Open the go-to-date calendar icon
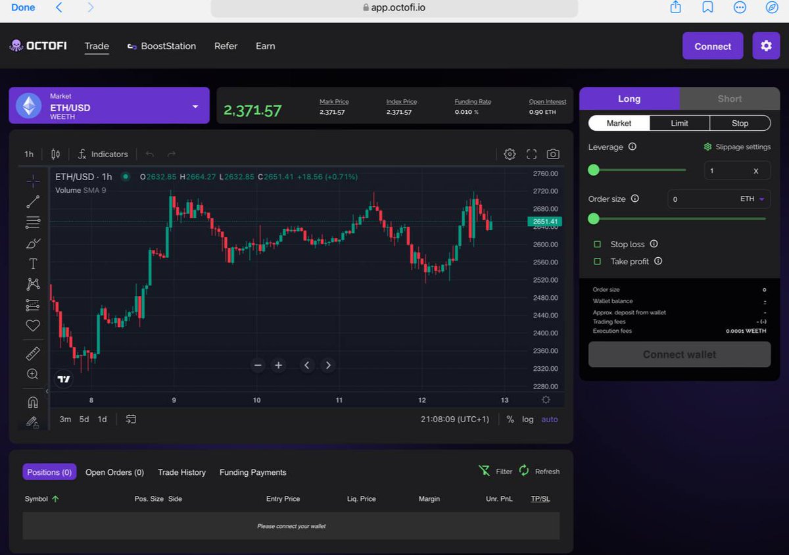This screenshot has width=789, height=555. tap(131, 419)
